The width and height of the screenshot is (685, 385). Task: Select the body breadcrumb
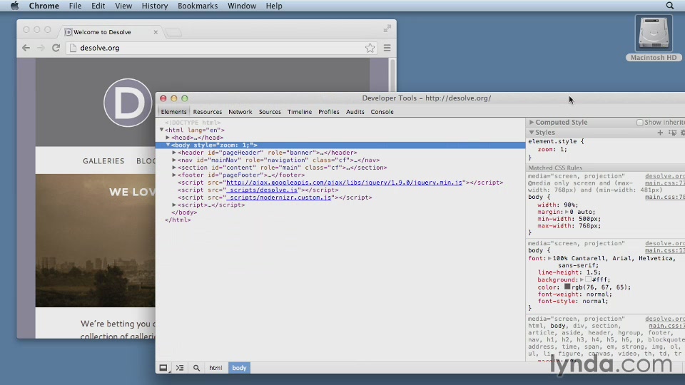point(239,368)
